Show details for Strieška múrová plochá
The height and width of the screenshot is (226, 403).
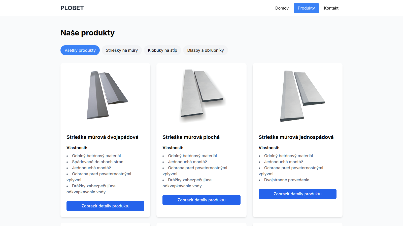pos(201,200)
